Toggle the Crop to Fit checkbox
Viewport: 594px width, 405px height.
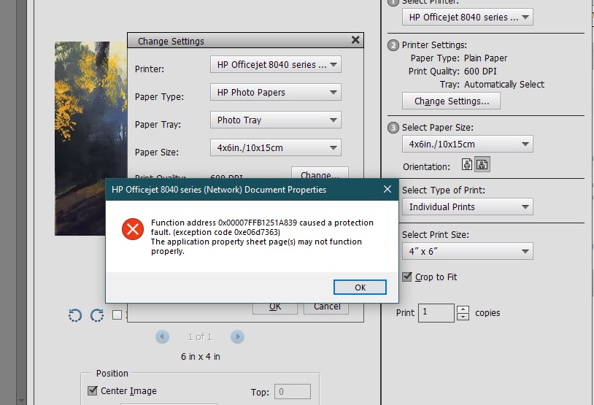click(407, 277)
